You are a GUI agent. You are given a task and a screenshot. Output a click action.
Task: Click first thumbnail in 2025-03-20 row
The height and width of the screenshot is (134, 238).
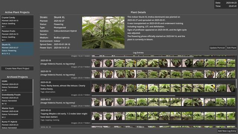tap(97, 88)
